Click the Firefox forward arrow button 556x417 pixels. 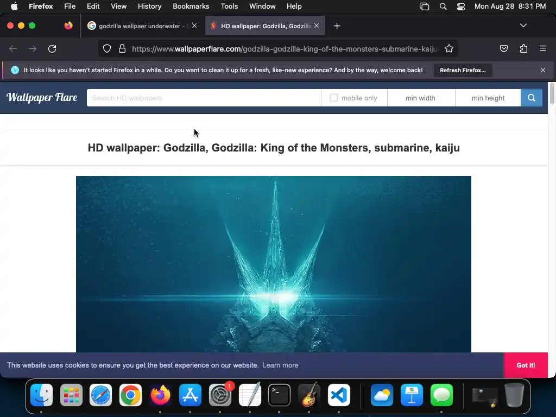click(x=33, y=48)
